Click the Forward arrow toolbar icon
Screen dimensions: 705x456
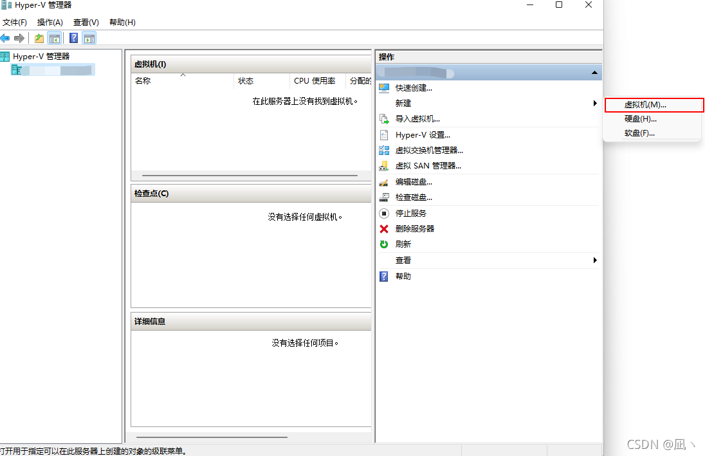point(19,38)
